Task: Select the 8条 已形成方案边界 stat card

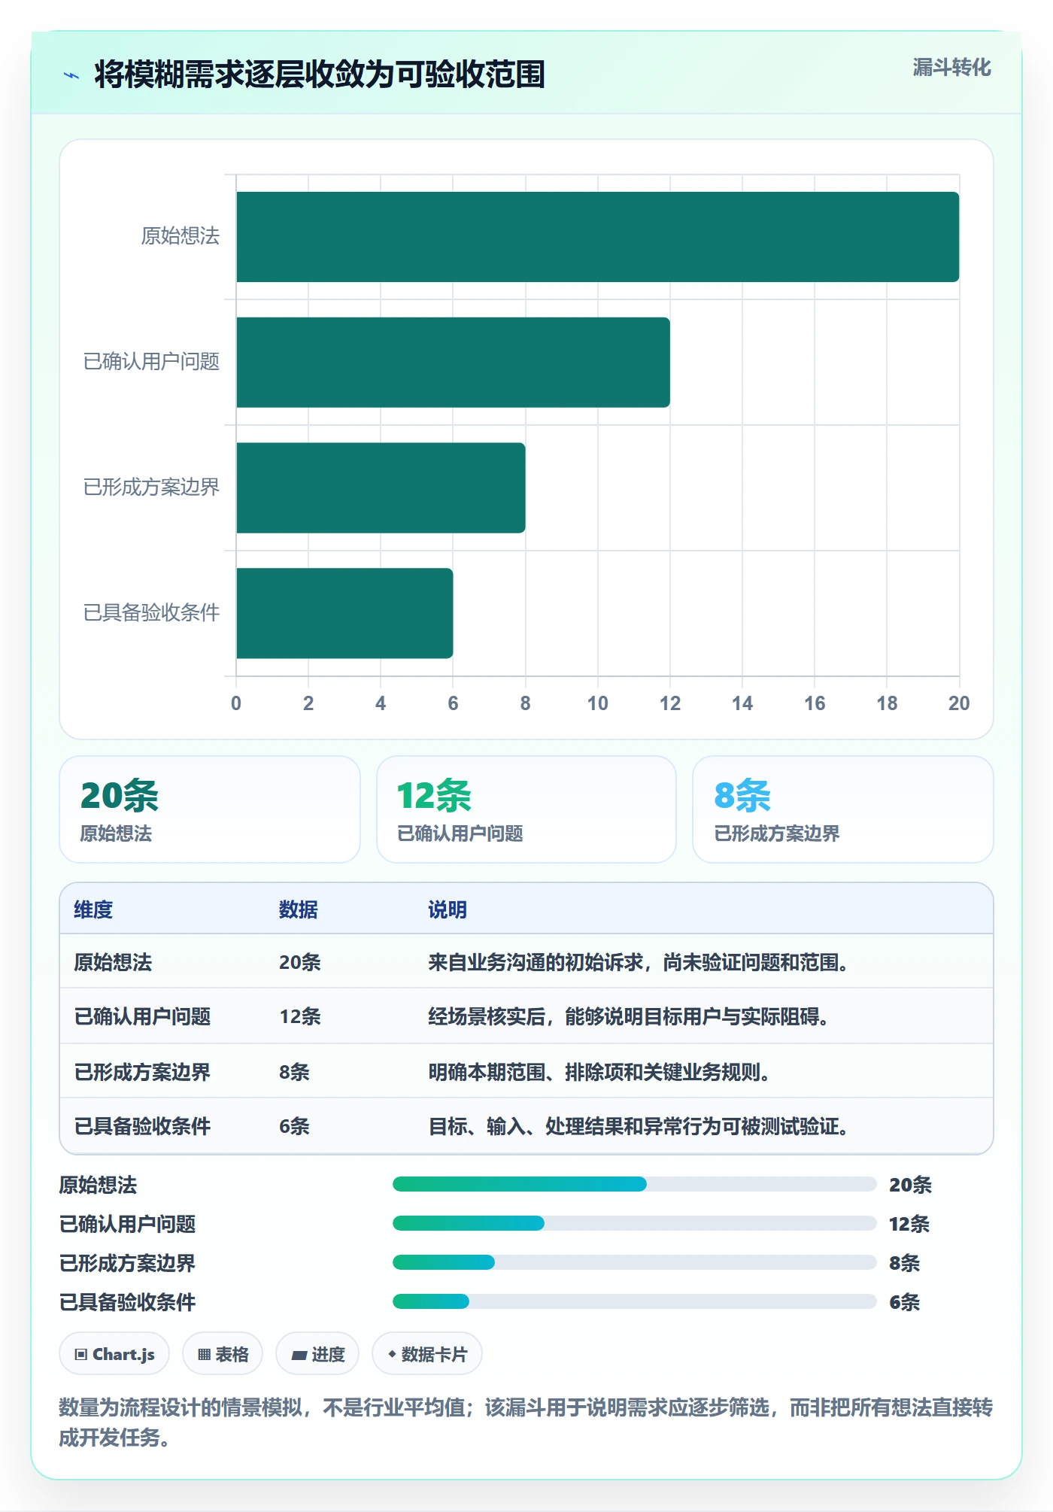Action: click(843, 809)
